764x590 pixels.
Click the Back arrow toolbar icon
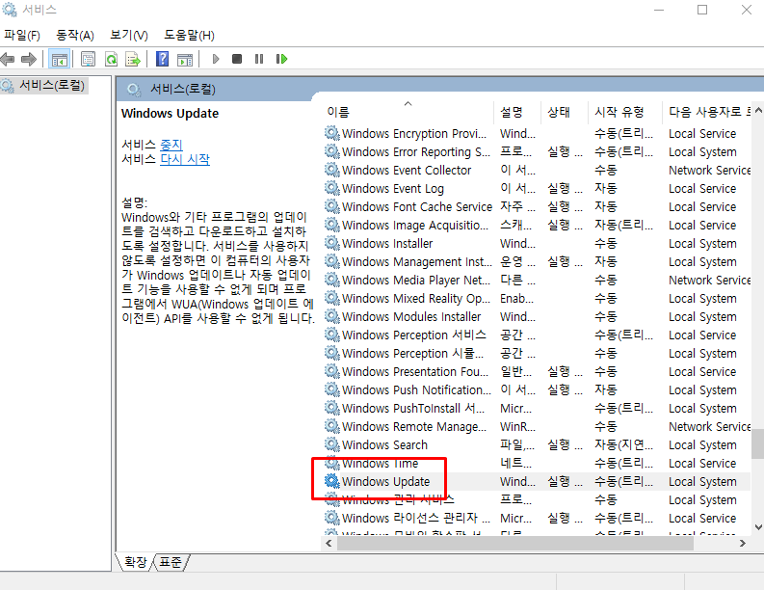tap(8, 60)
